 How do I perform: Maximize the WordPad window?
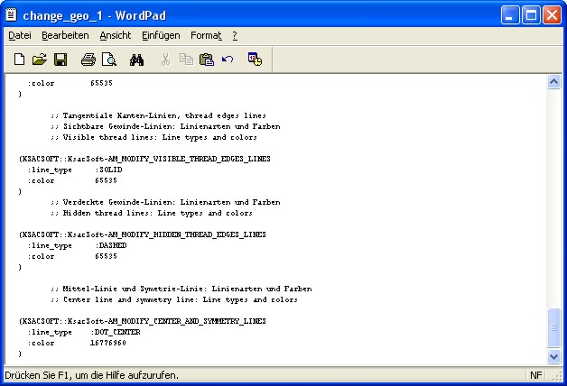coord(533,14)
